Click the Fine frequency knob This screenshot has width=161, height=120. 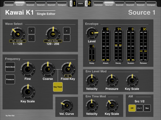click(x=28, y=69)
